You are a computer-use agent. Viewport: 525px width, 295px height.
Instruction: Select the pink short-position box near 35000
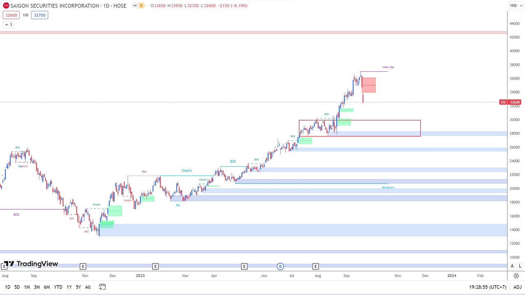pos(368,85)
